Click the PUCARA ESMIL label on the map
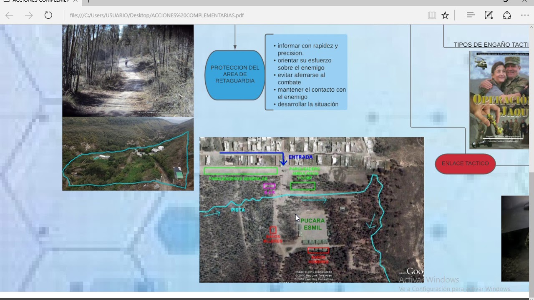Viewport: 534px width, 300px height. [x=313, y=224]
